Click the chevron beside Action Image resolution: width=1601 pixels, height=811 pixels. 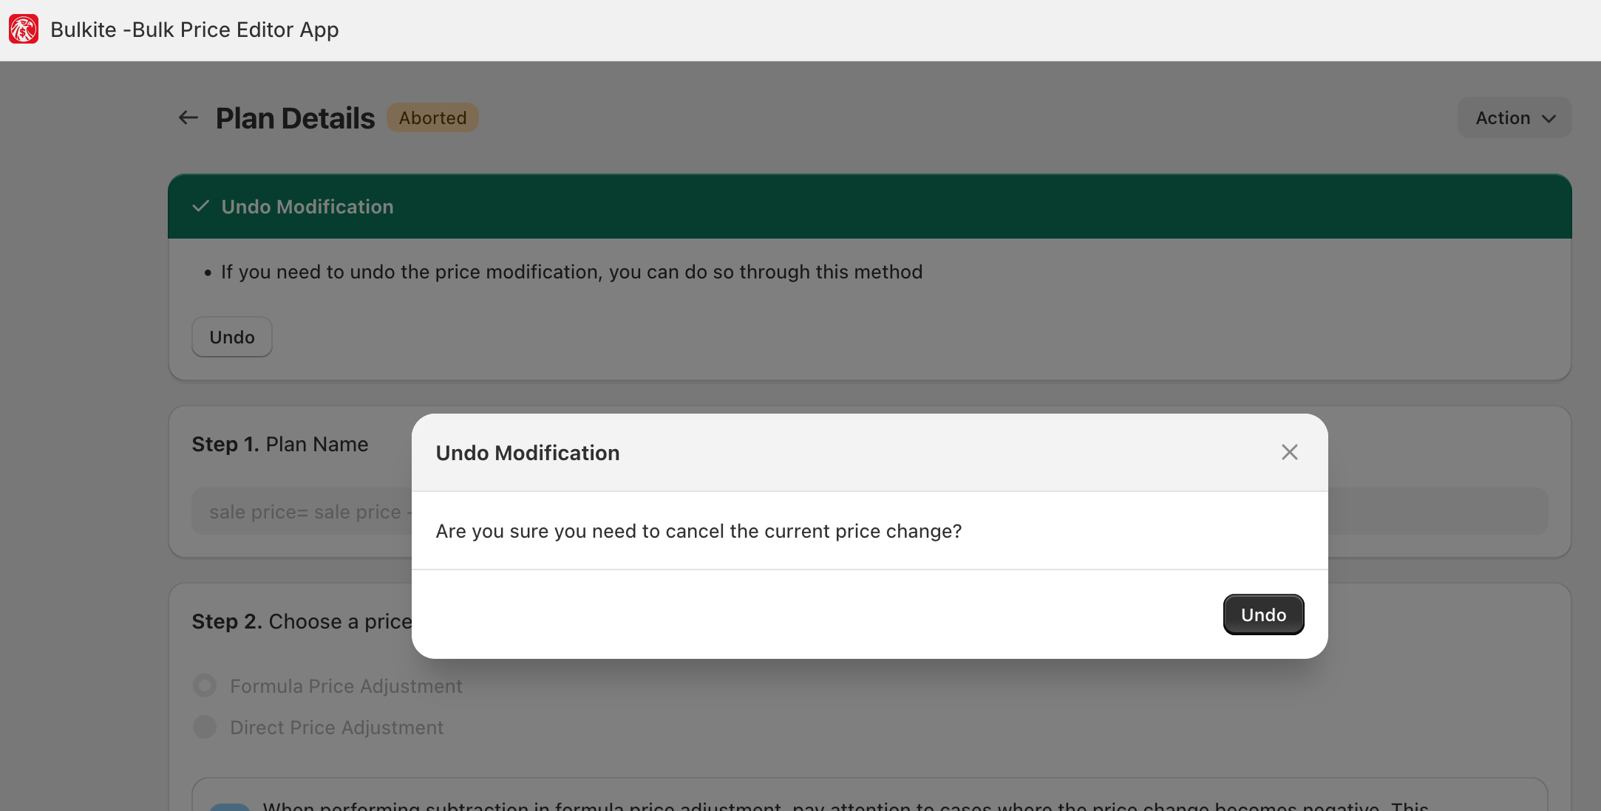[x=1549, y=118]
